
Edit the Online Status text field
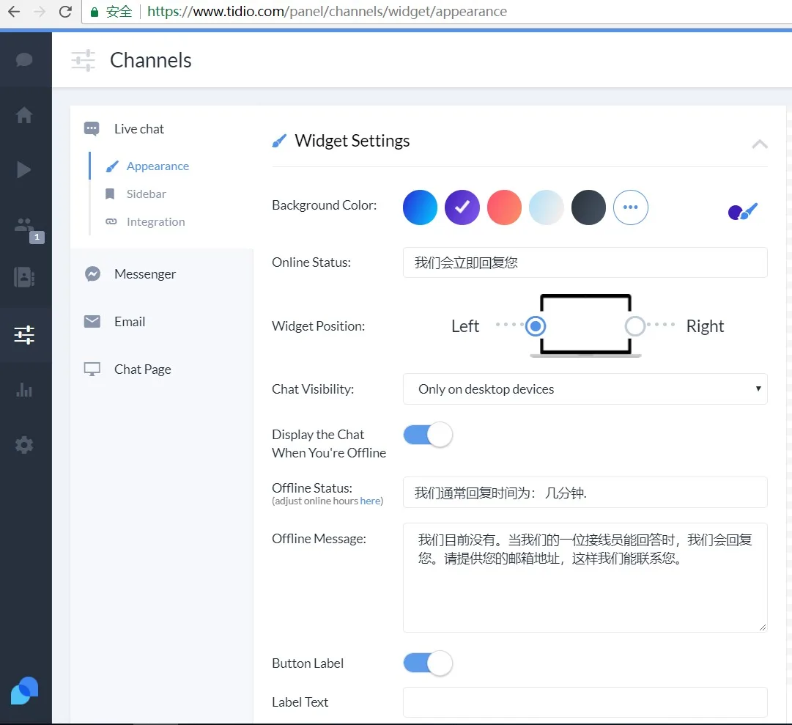click(x=585, y=262)
